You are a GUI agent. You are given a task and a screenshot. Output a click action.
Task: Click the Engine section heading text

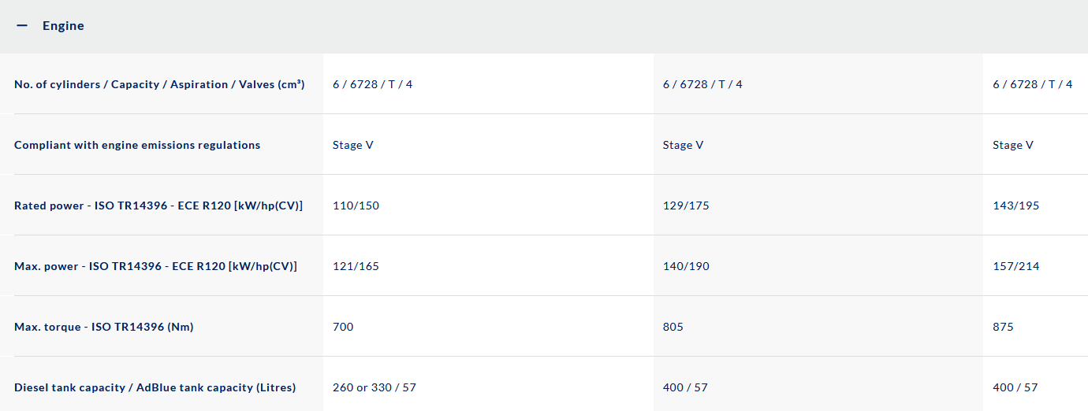click(63, 26)
